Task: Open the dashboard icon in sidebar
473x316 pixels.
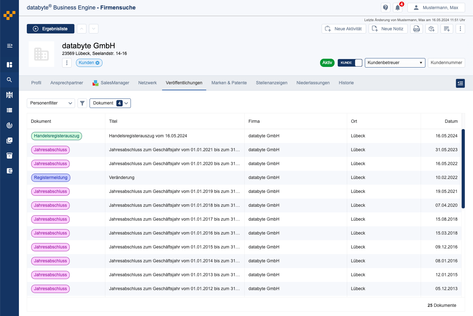Action: [x=9, y=65]
